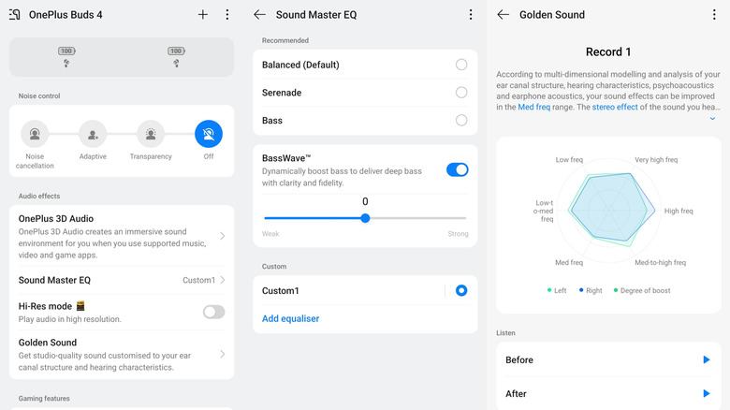Tap the Med freq link

534,107
